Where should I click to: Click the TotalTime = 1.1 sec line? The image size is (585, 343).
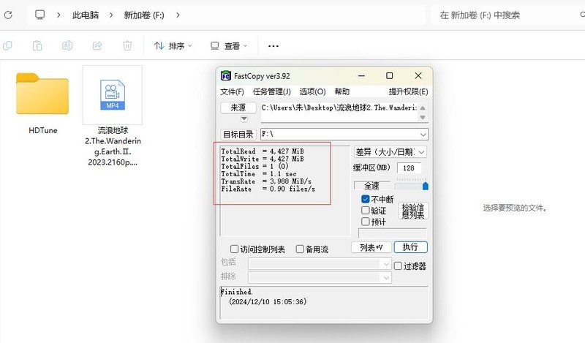click(259, 174)
